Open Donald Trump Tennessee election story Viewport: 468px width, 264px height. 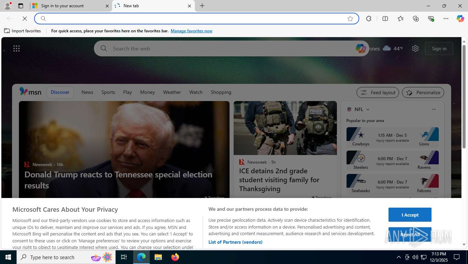(x=118, y=180)
